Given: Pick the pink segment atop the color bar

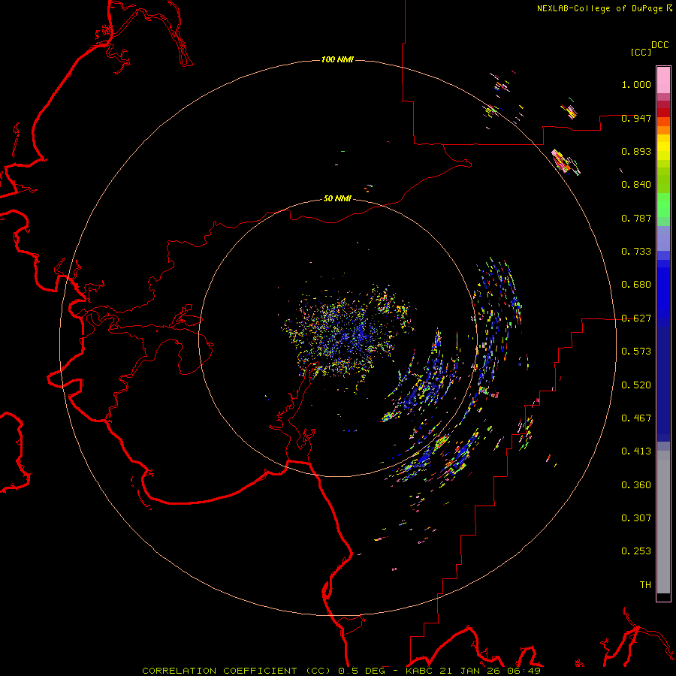Looking at the screenshot, I should coord(663,80).
